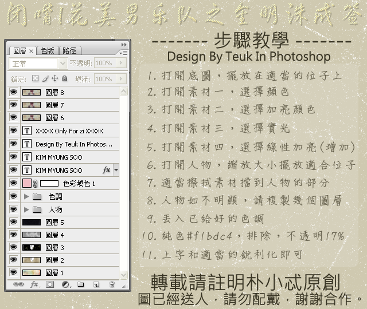
Task: Click the create new layer icon
Action: coord(96,284)
